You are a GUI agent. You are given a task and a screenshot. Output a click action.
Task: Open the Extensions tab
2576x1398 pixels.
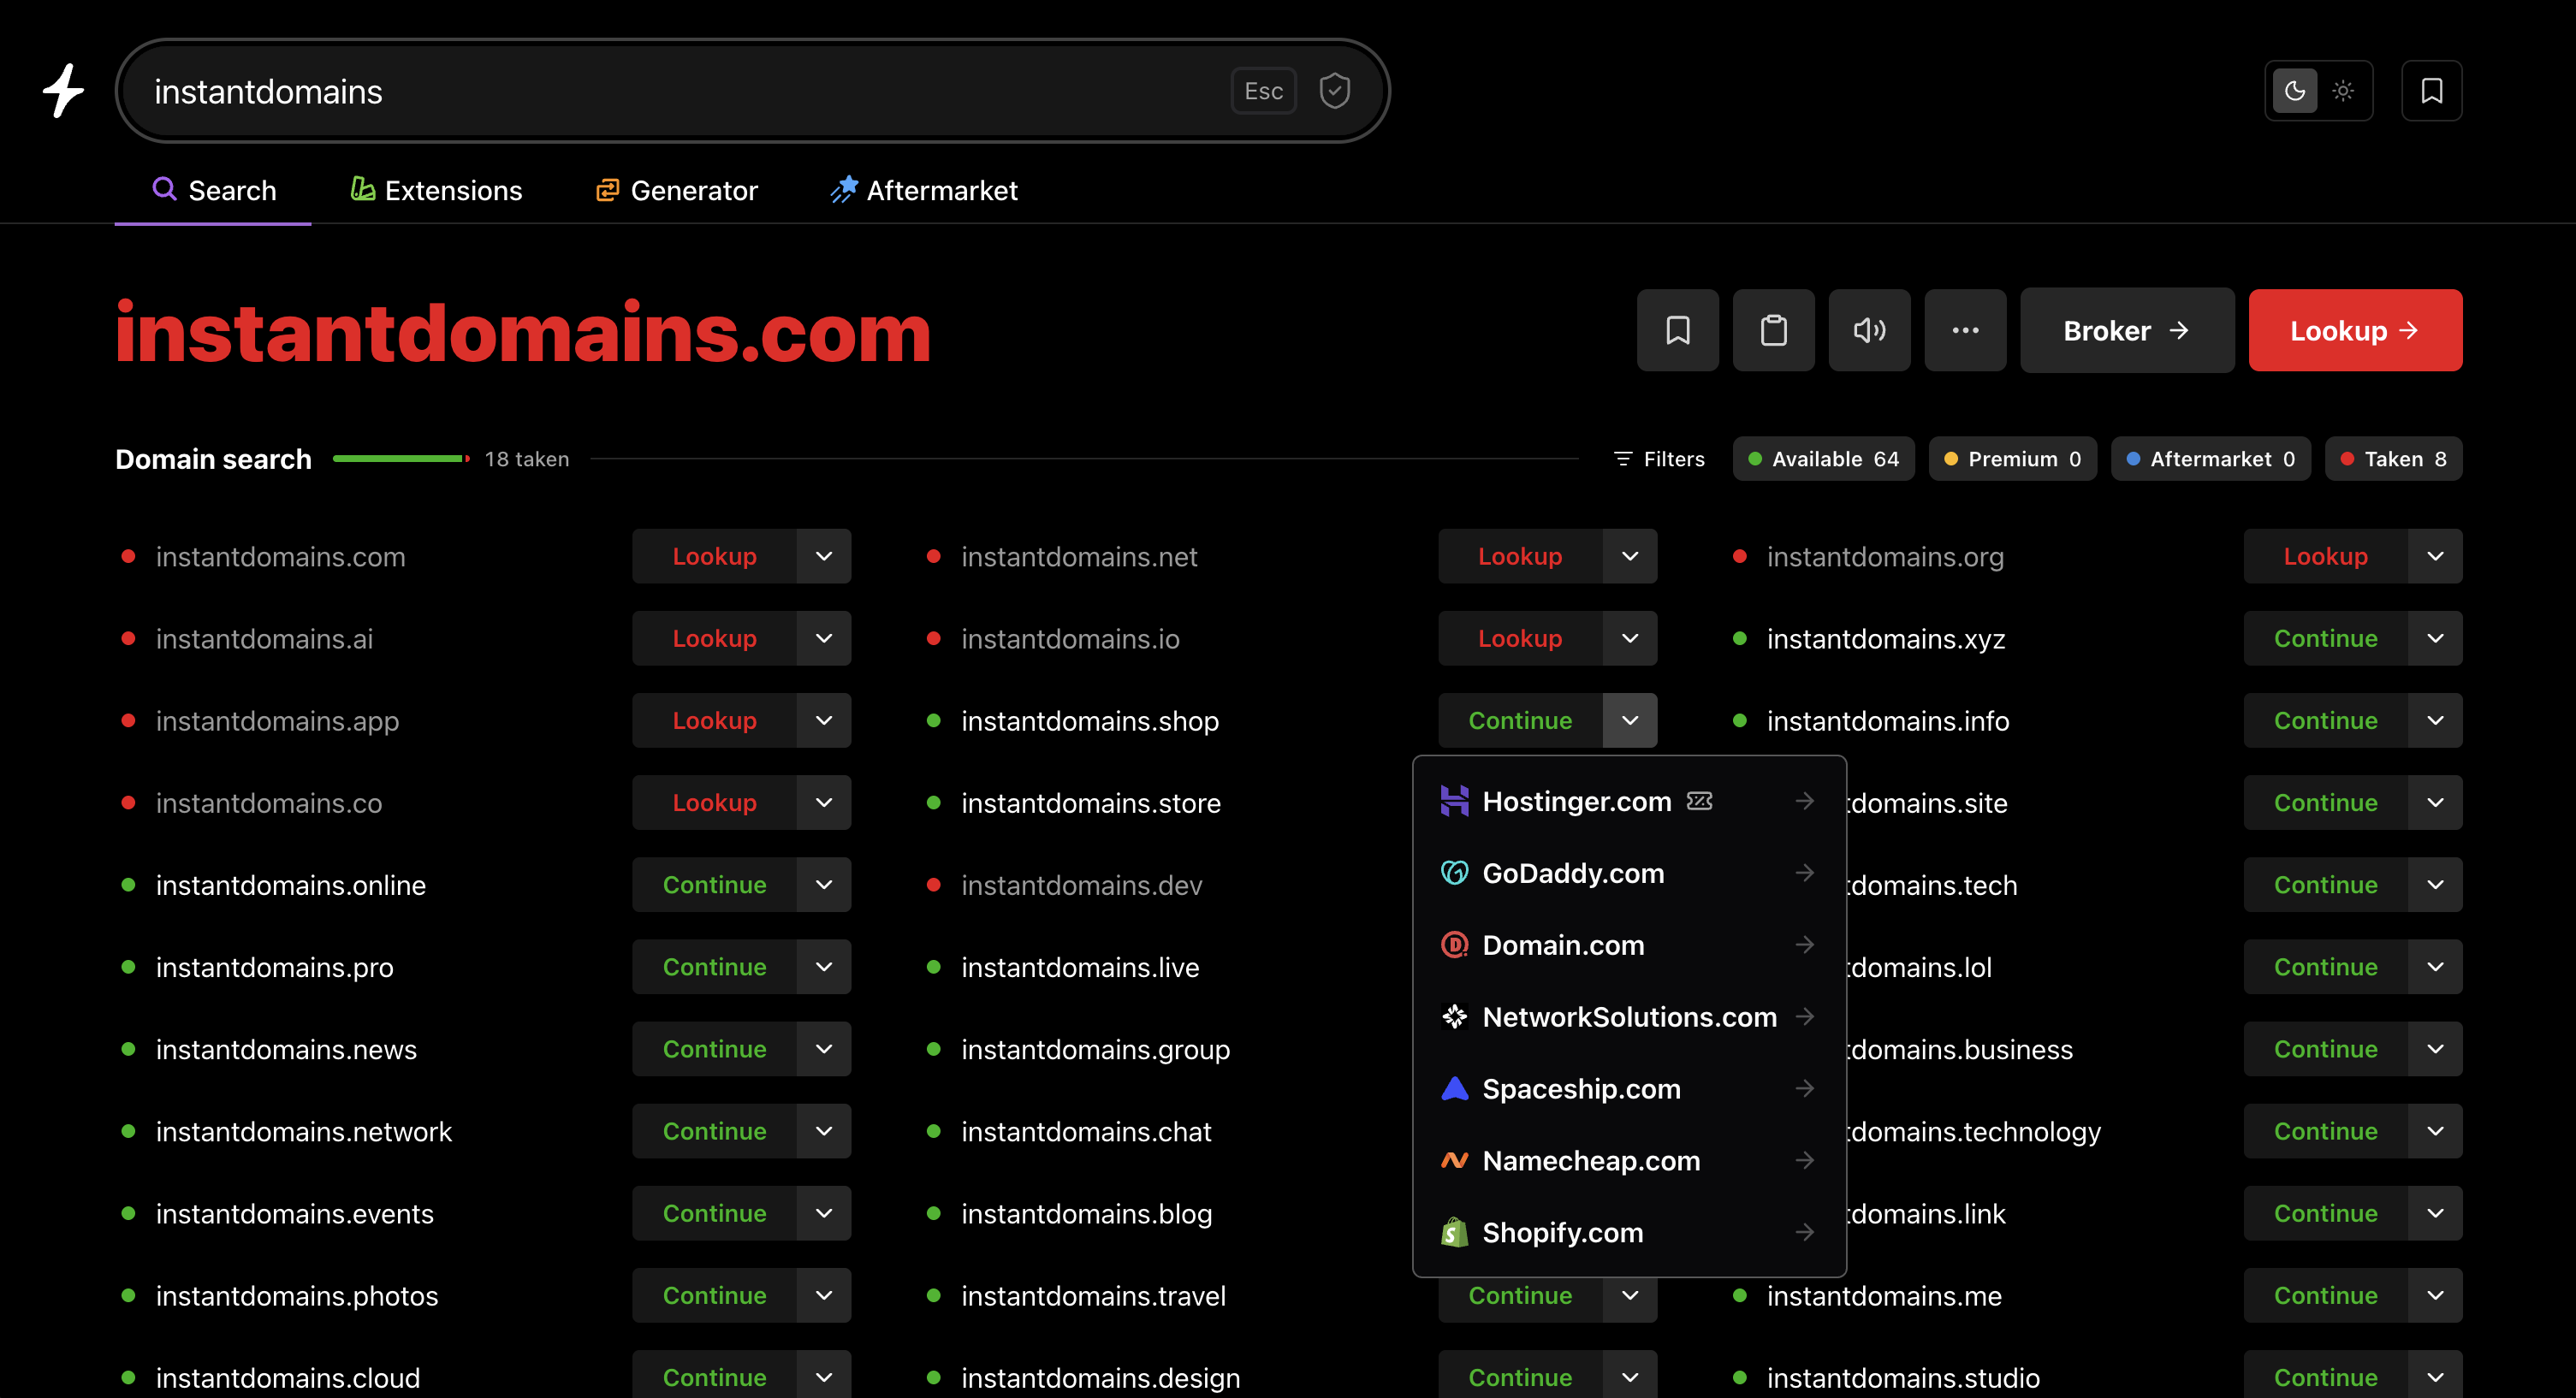tap(436, 190)
